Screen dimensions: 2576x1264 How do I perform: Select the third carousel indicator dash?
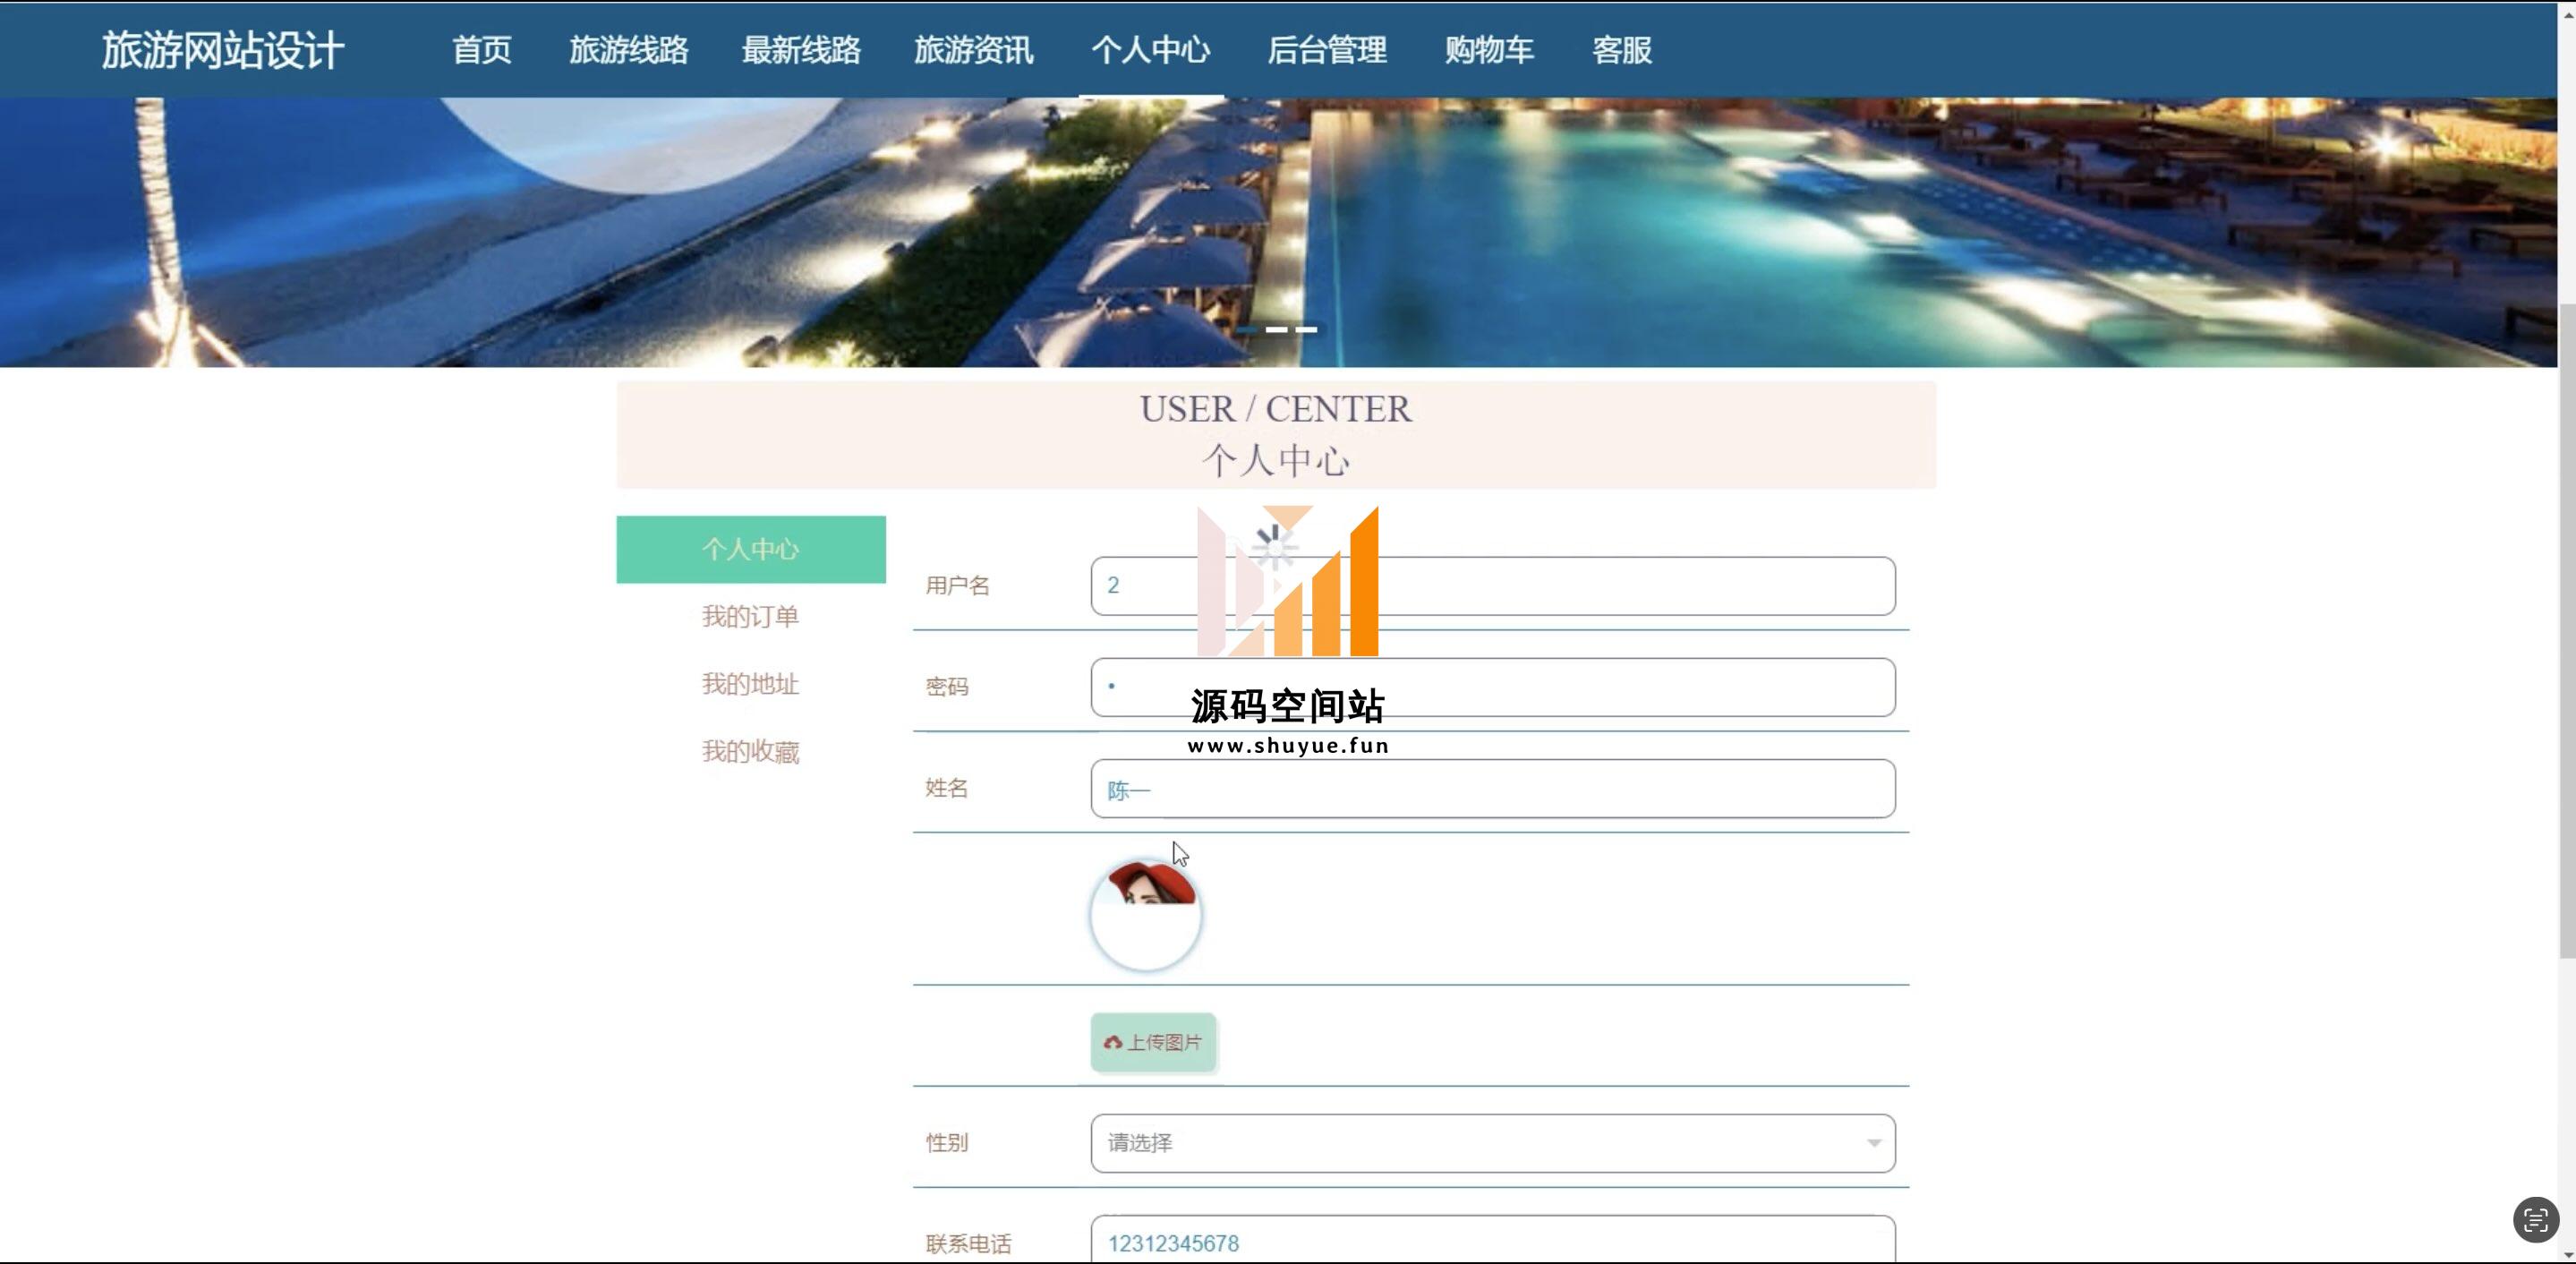tap(1306, 329)
